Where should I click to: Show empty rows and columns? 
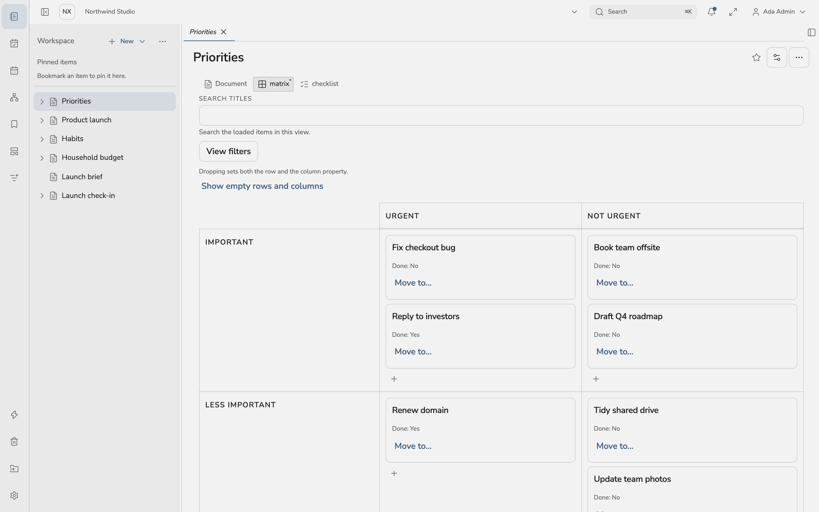[x=262, y=186]
